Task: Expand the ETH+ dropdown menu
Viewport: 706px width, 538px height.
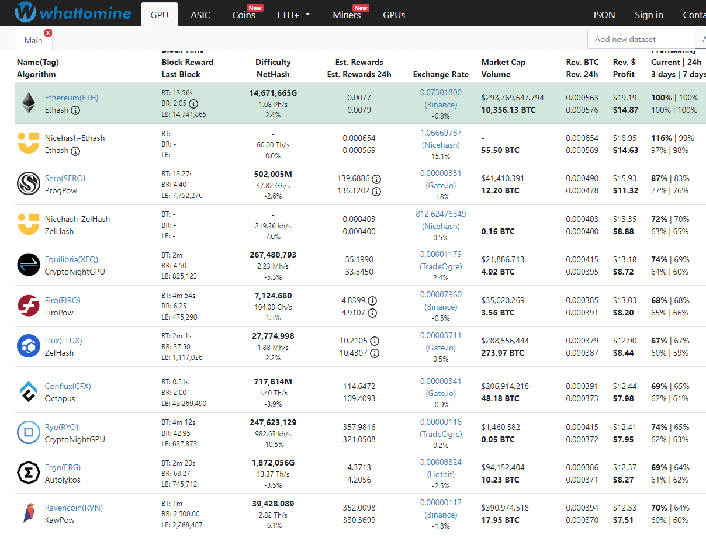Action: pyautogui.click(x=293, y=15)
